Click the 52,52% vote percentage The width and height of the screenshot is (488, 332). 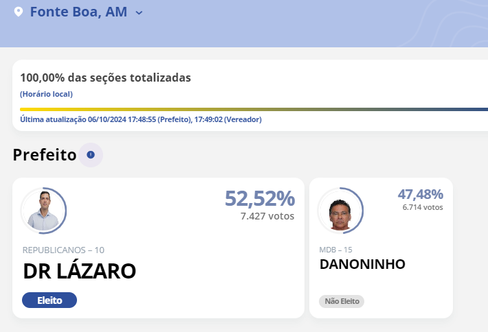[x=259, y=199]
